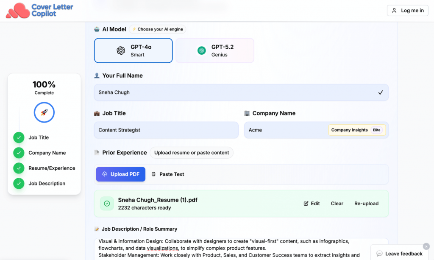Click the checkmark in Full Name field

click(380, 92)
